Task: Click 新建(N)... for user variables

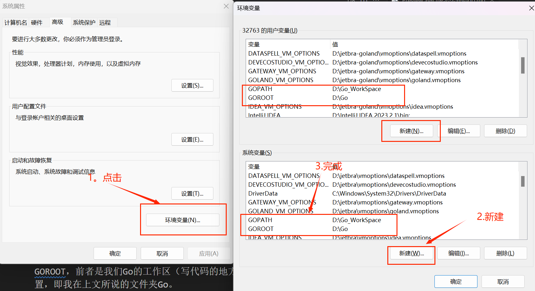Action: (411, 131)
